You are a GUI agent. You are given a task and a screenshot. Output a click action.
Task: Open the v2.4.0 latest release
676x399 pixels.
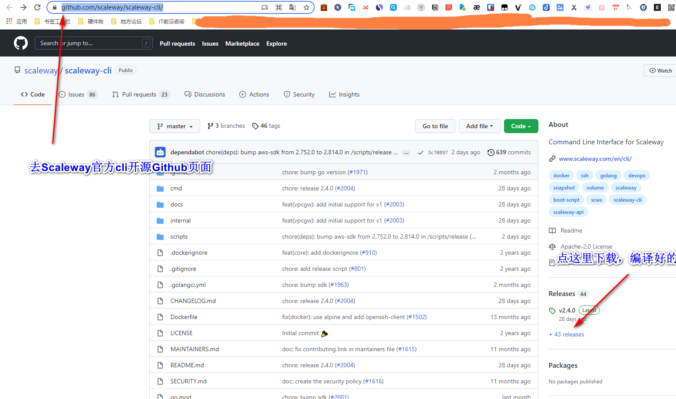(567, 310)
